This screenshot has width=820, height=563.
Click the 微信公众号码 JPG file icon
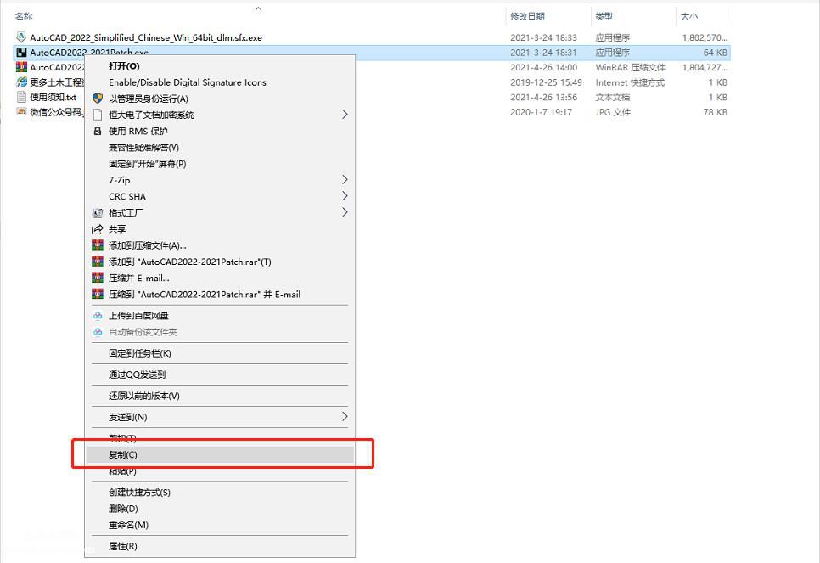pos(21,111)
